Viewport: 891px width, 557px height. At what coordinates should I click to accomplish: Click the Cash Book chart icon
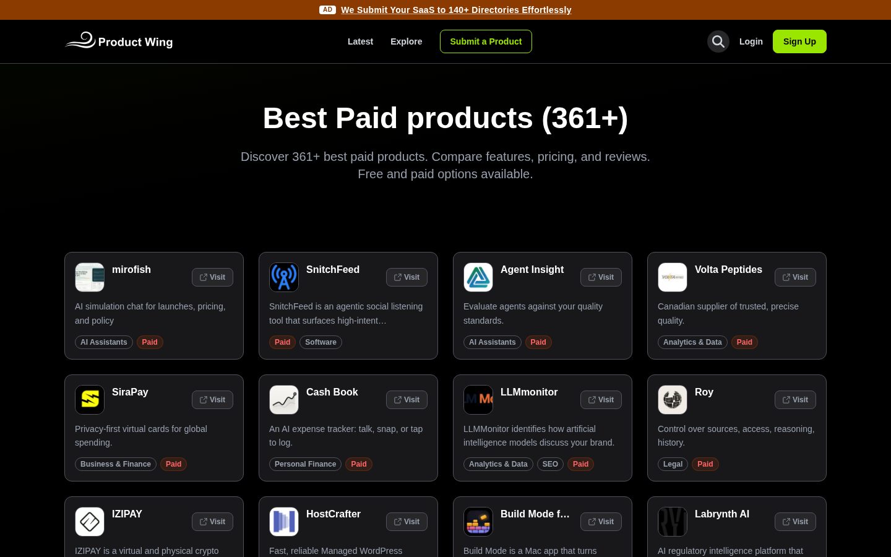284,400
